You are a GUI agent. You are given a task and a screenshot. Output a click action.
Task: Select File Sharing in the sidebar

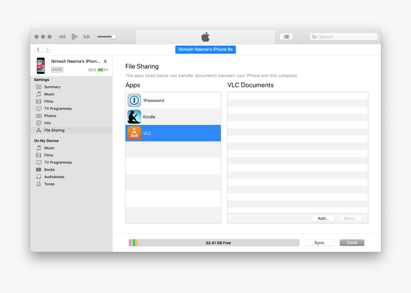[x=71, y=130]
